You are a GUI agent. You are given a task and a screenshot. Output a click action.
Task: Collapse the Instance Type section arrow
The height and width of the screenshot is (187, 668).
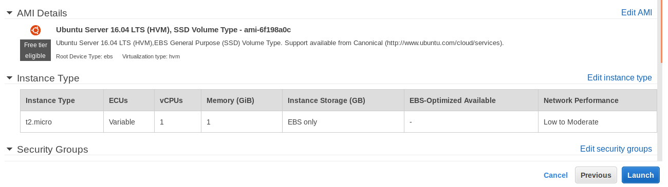coord(9,78)
